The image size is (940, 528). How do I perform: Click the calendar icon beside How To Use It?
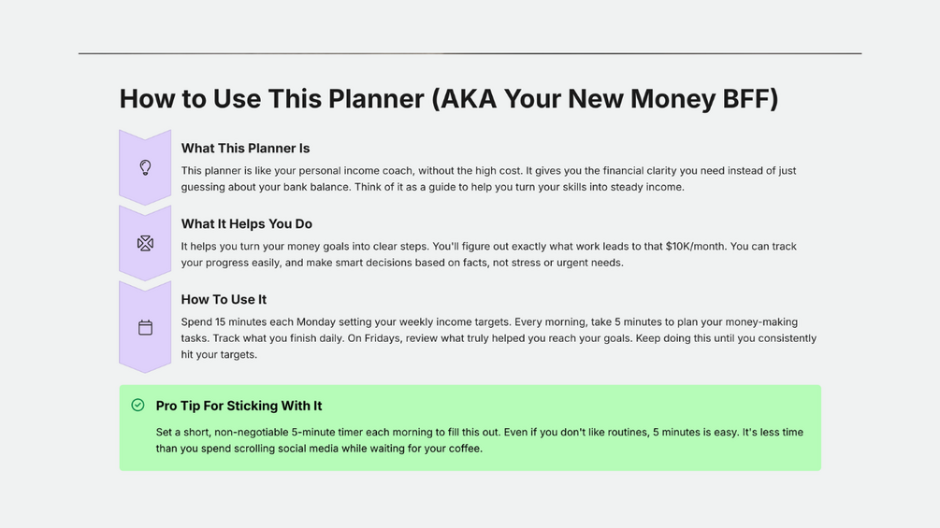point(145,327)
